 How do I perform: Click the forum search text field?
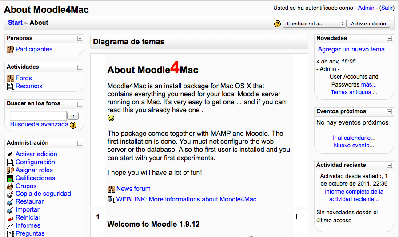pos(38,116)
